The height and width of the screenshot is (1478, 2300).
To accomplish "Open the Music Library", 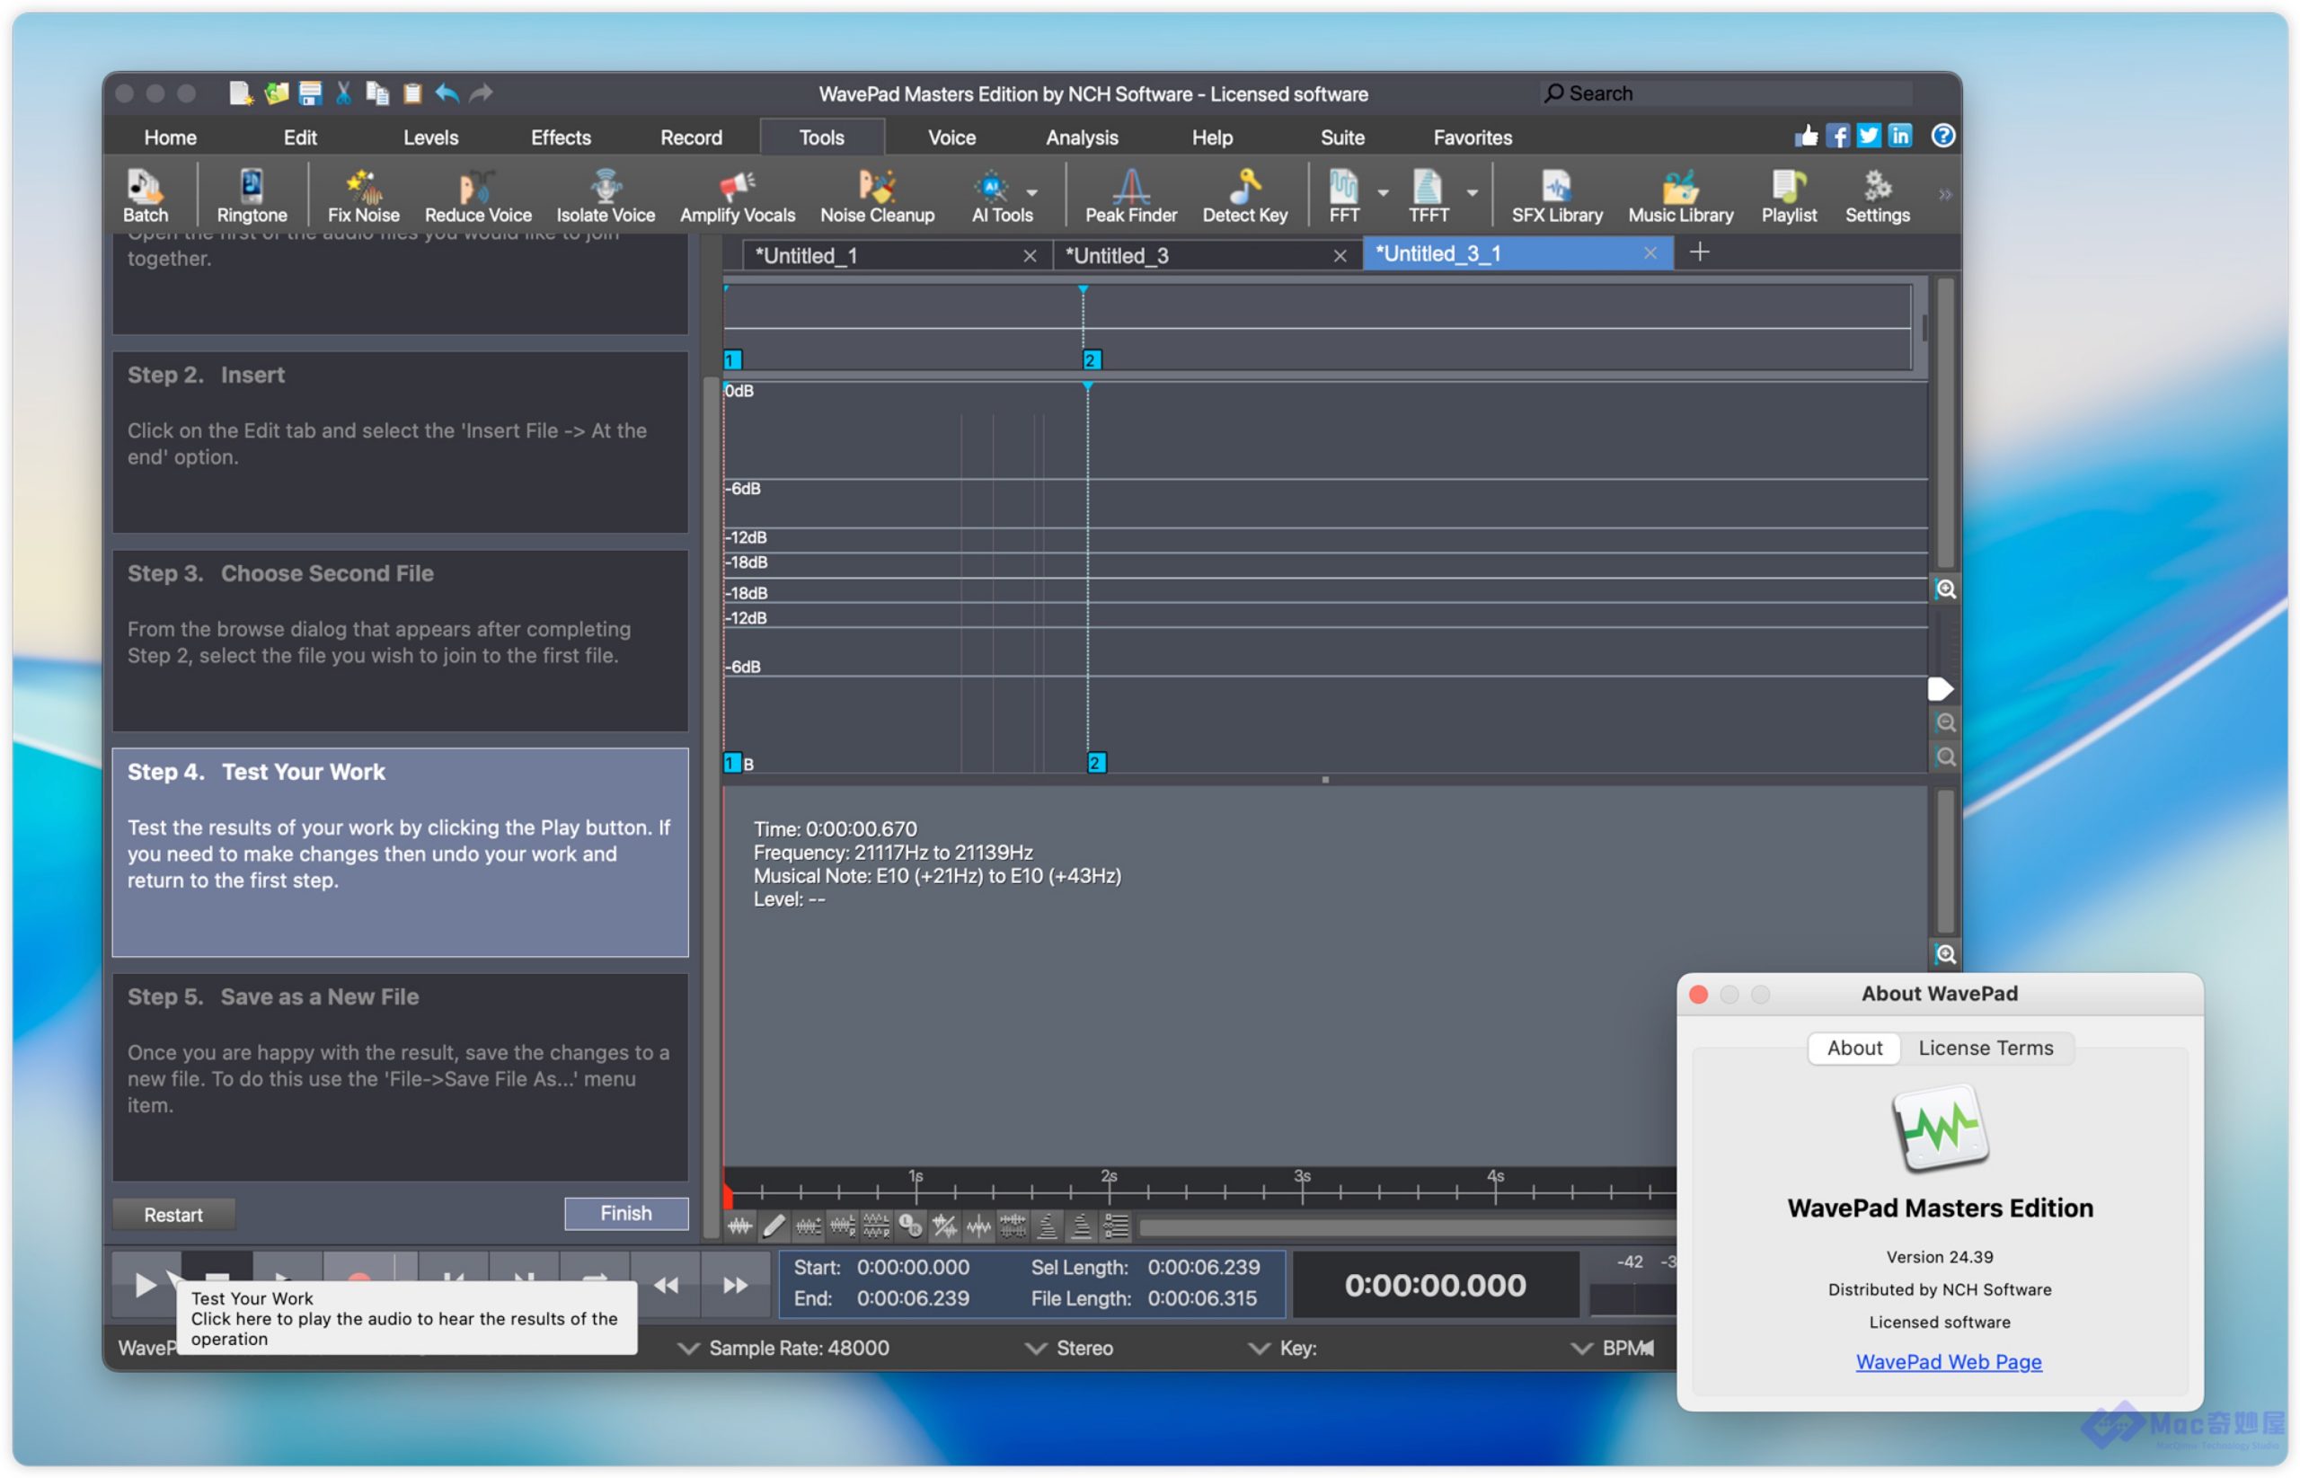I will [1680, 196].
